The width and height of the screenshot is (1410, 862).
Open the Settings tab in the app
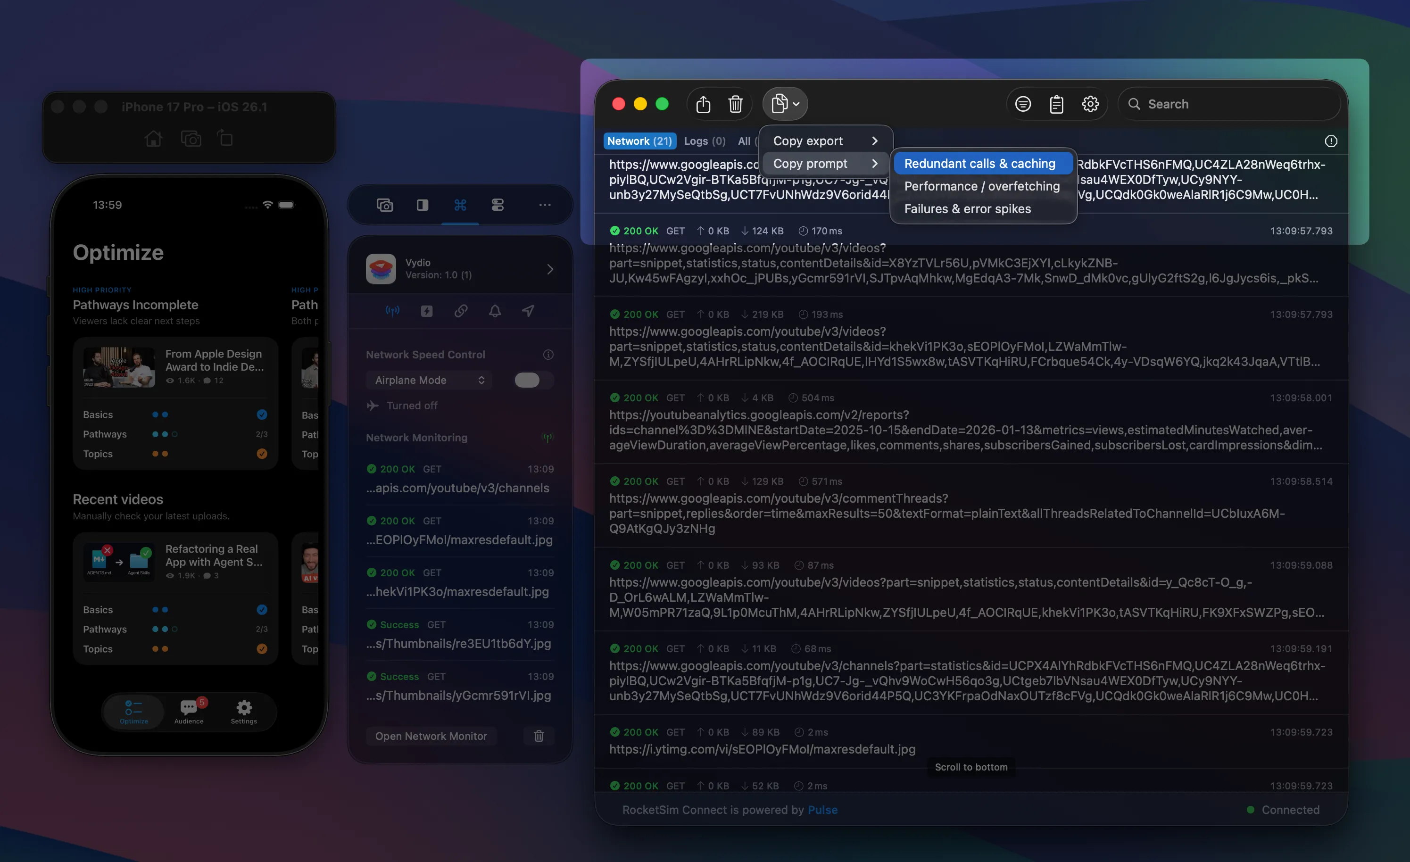point(244,712)
